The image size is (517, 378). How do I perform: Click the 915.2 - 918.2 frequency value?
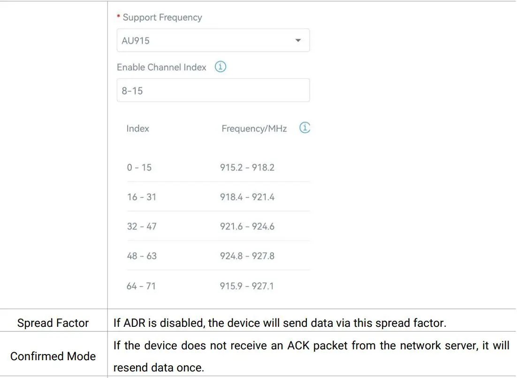coord(247,167)
